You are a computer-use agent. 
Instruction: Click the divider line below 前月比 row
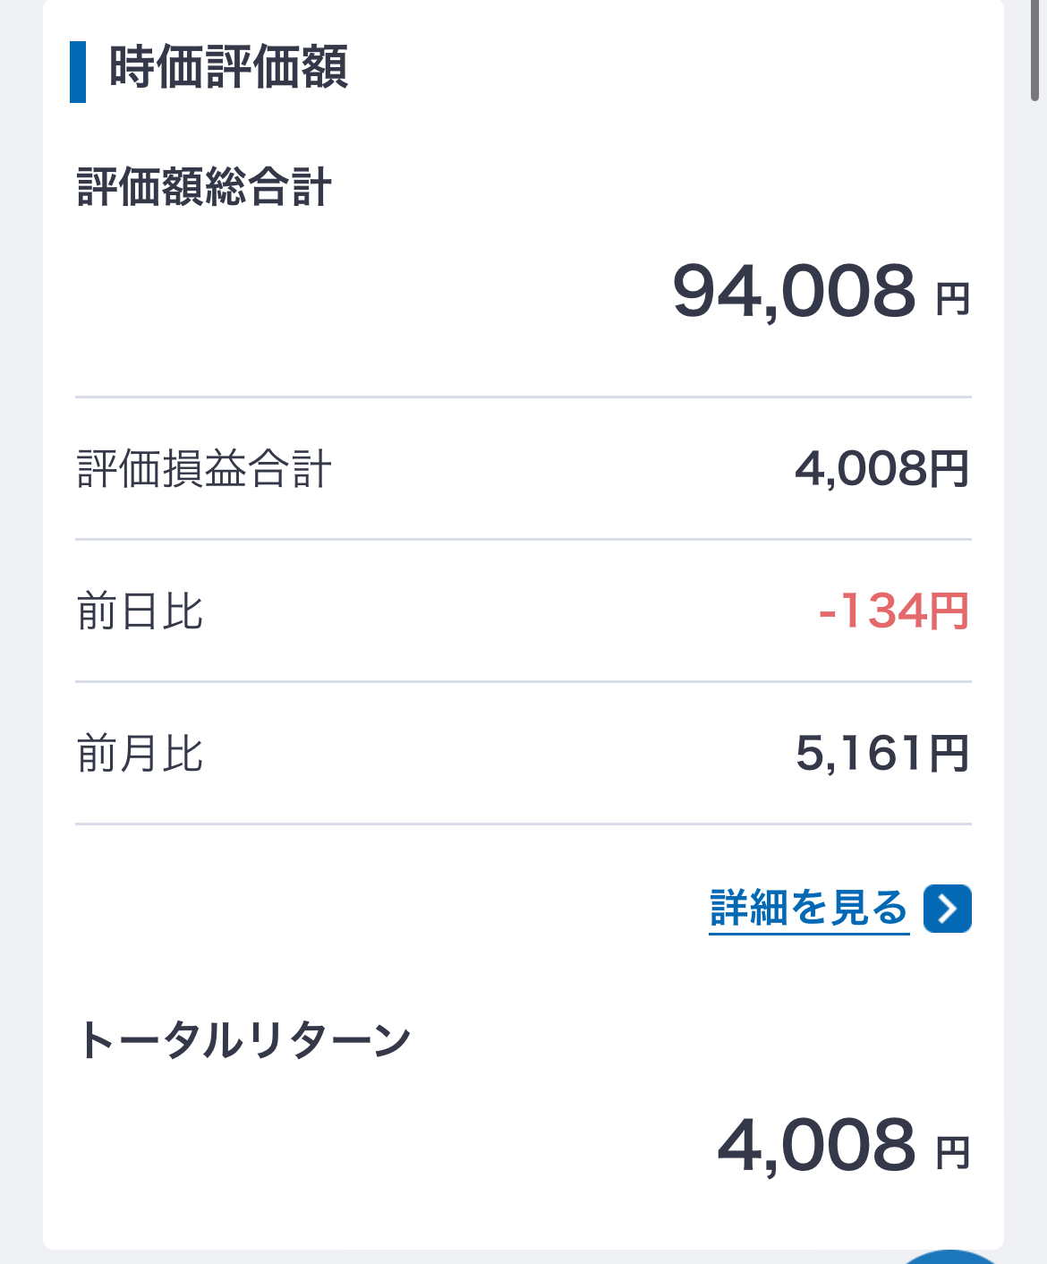[x=523, y=824]
